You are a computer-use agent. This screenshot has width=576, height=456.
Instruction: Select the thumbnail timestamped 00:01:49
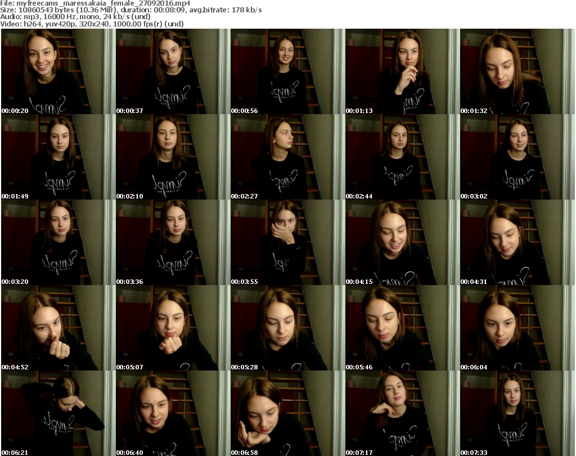tap(58, 157)
